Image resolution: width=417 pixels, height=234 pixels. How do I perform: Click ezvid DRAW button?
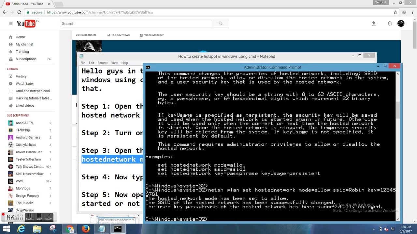click(49, 217)
